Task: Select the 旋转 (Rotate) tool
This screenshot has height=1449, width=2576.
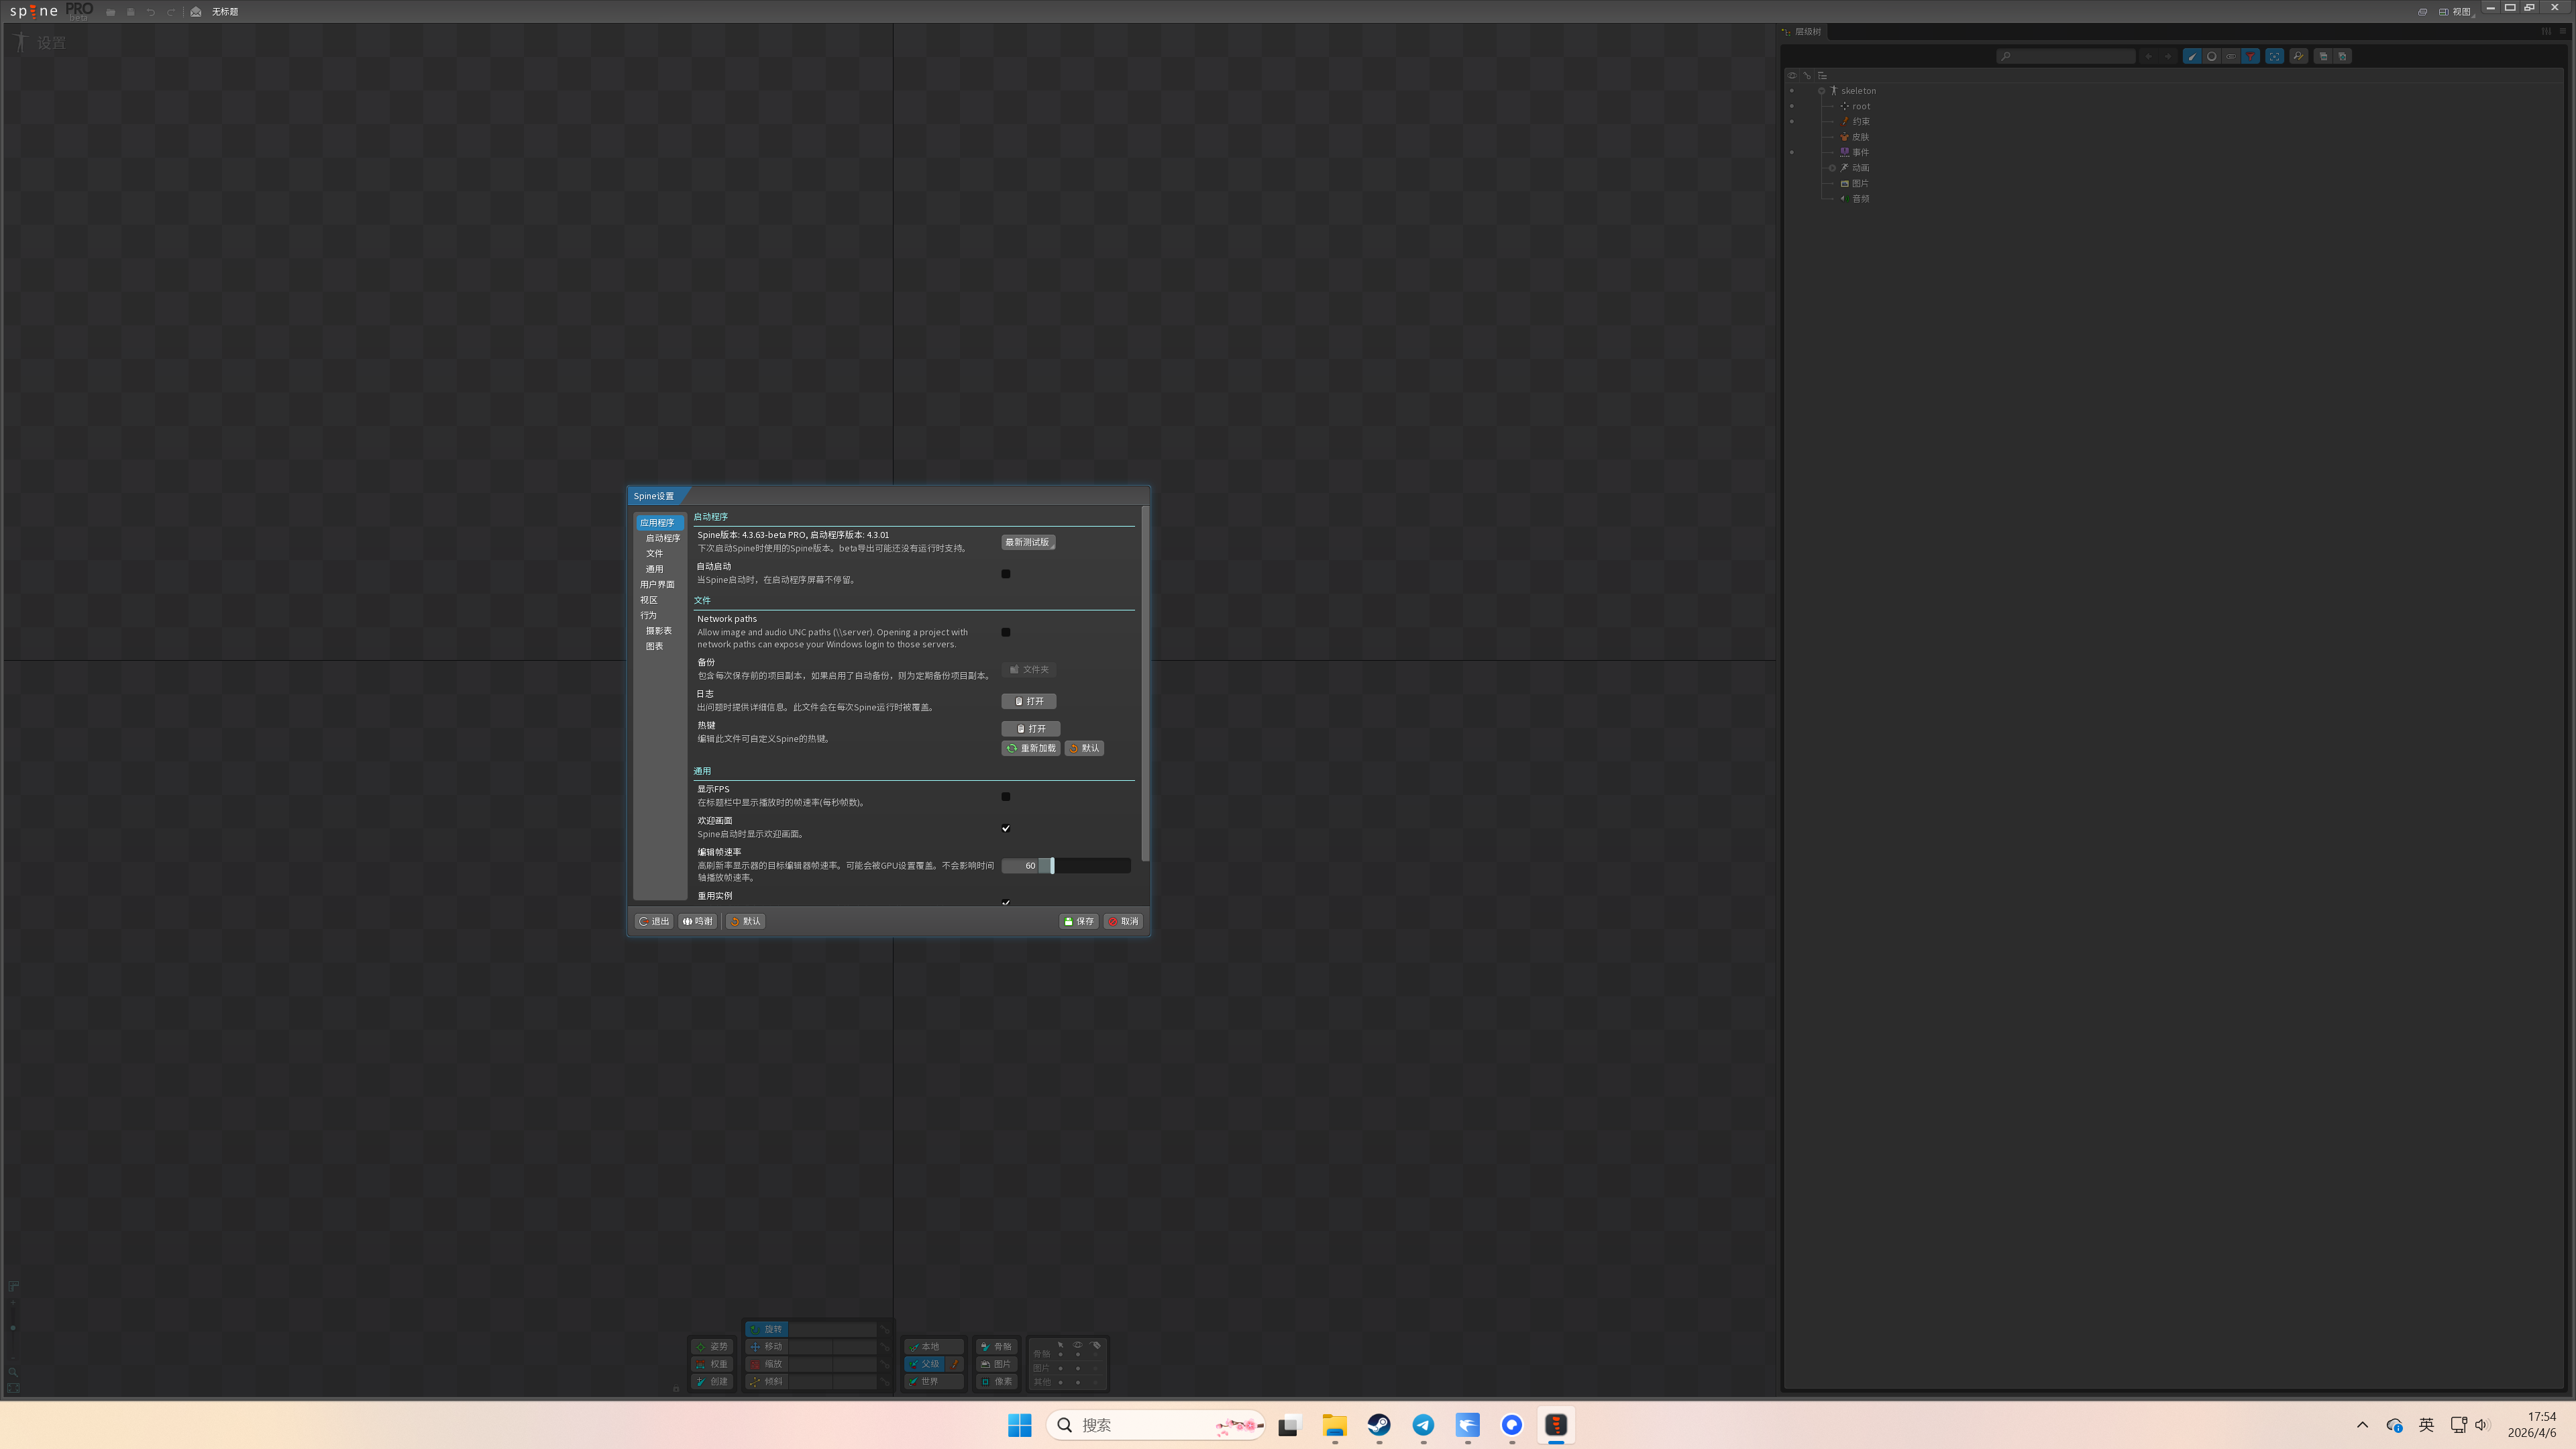Action: coord(768,1329)
